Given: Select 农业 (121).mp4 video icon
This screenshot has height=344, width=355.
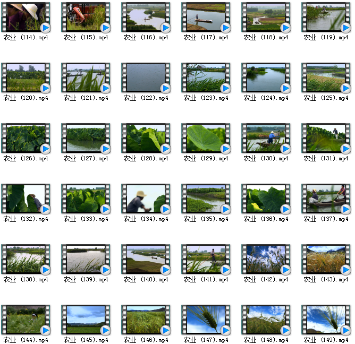Looking at the screenshot, I should point(86,78).
